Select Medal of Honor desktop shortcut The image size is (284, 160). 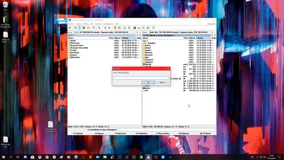(x=5, y=37)
